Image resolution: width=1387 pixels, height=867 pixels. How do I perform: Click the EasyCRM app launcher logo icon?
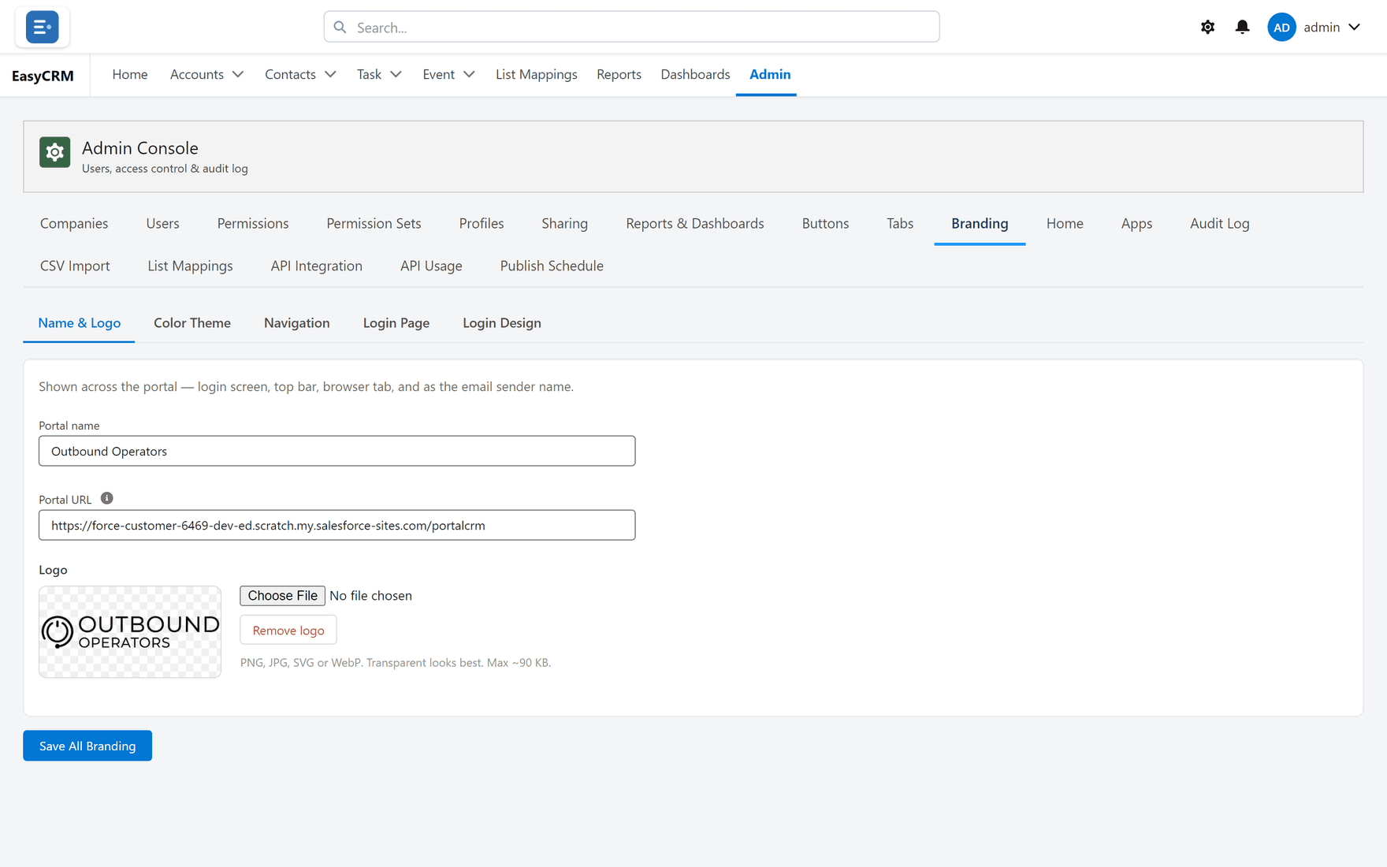[42, 27]
